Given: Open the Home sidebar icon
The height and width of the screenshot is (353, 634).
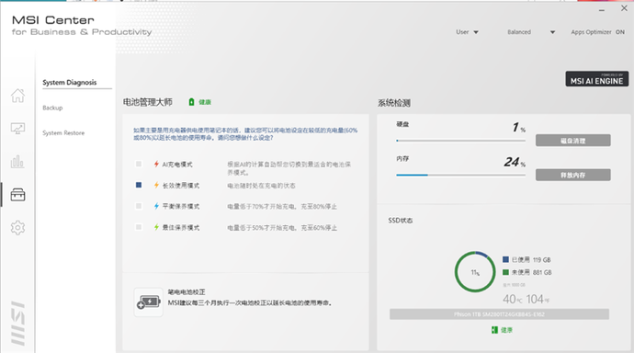Looking at the screenshot, I should point(17,96).
